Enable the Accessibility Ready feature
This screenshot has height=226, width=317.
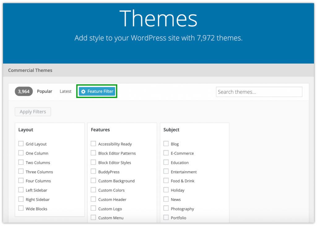tap(93, 144)
